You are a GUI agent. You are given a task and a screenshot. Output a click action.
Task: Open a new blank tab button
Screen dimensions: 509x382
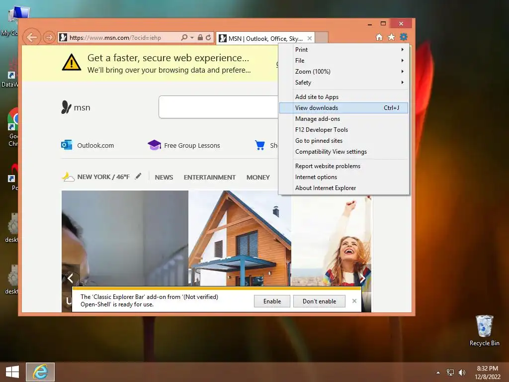point(322,38)
